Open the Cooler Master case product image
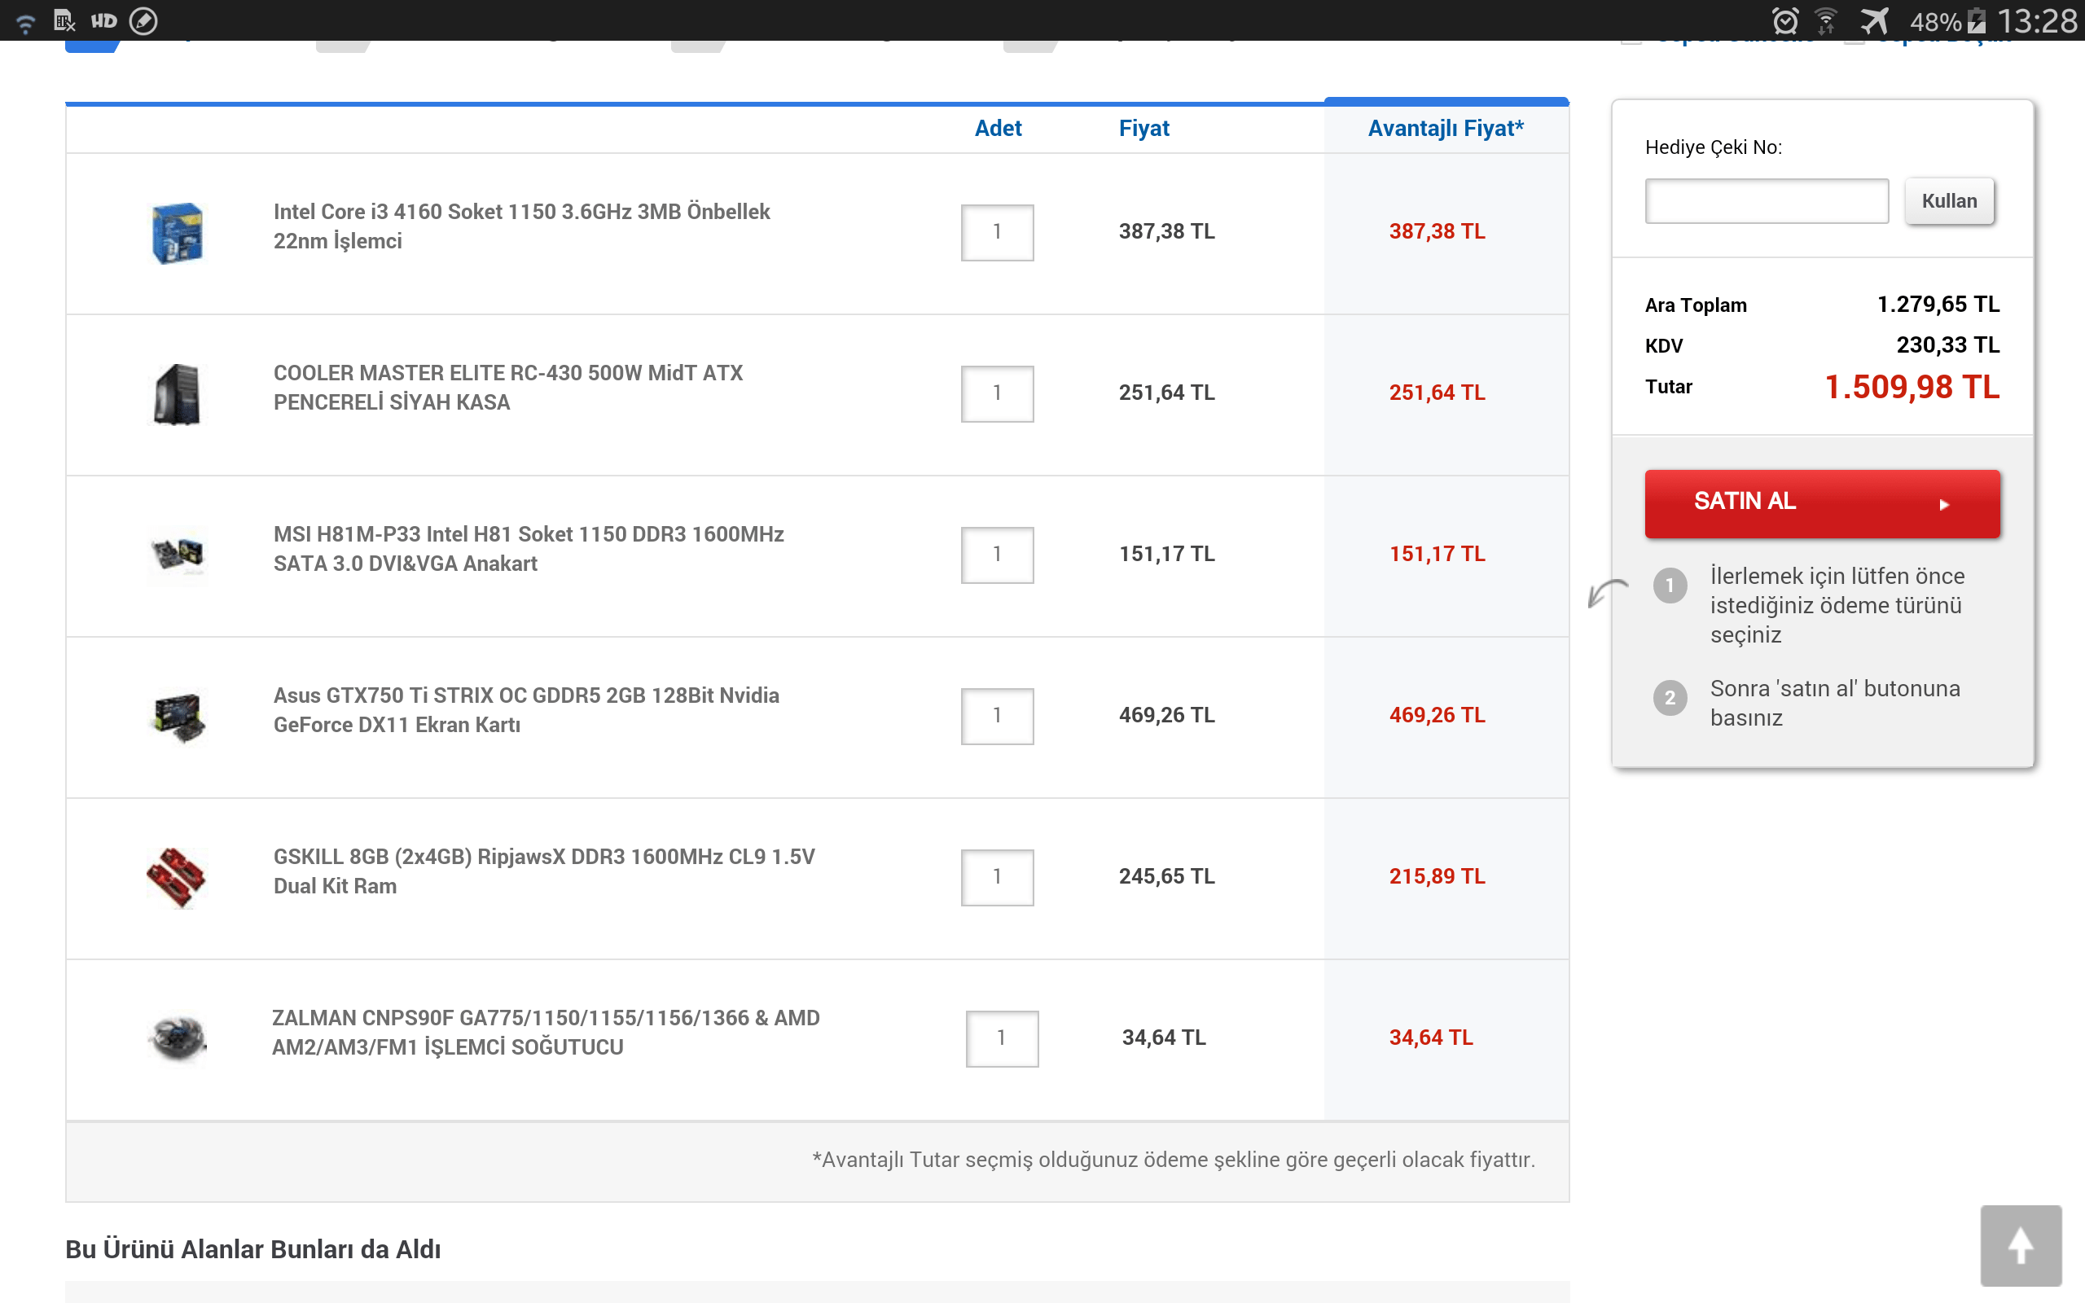Viewport: 2085px width, 1303px height. pyautogui.click(x=177, y=394)
